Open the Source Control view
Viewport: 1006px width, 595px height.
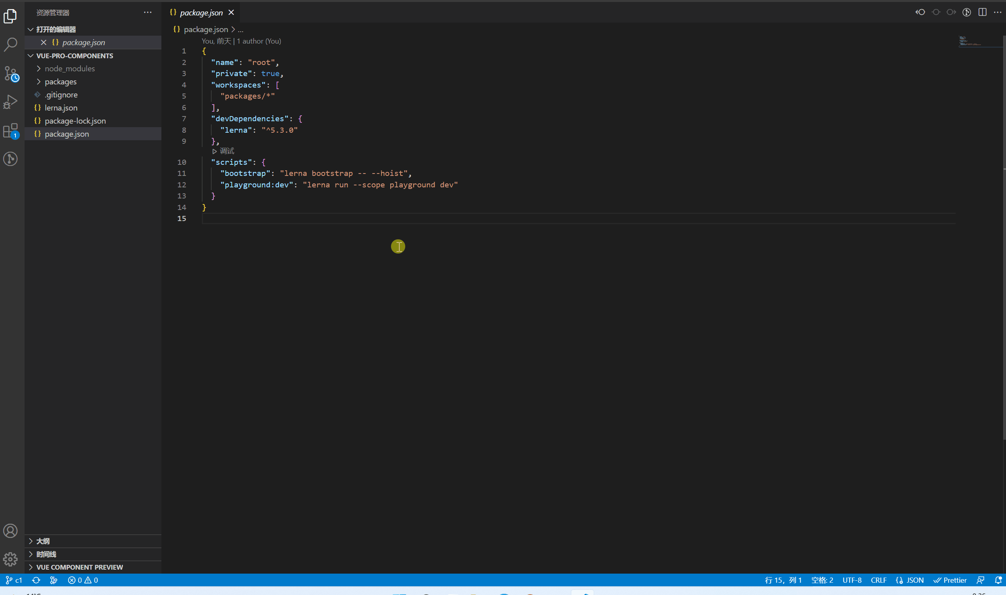point(11,74)
